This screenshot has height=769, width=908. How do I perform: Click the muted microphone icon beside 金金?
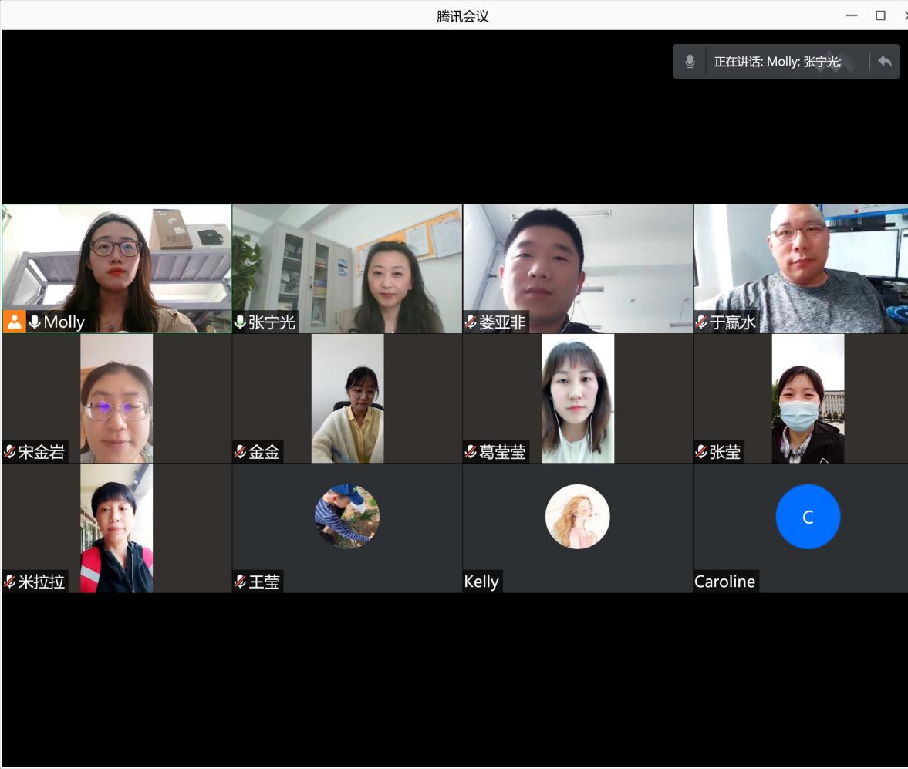pos(240,452)
